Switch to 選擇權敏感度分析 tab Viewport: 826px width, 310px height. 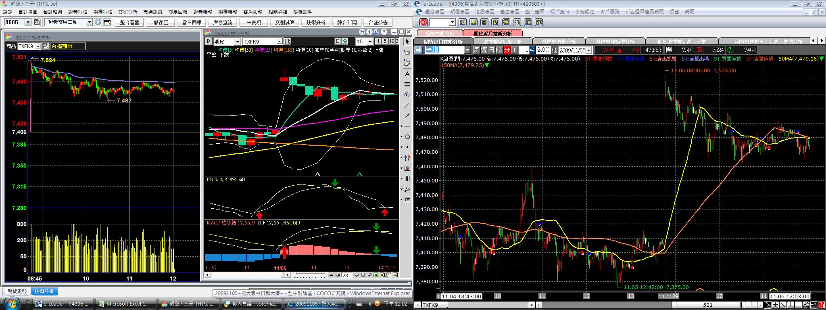(x=503, y=42)
